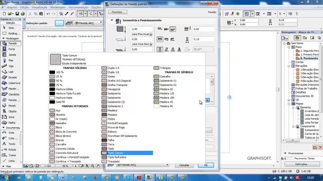Select the Cobertura roof tool
323x181 pixels.
[11, 83]
